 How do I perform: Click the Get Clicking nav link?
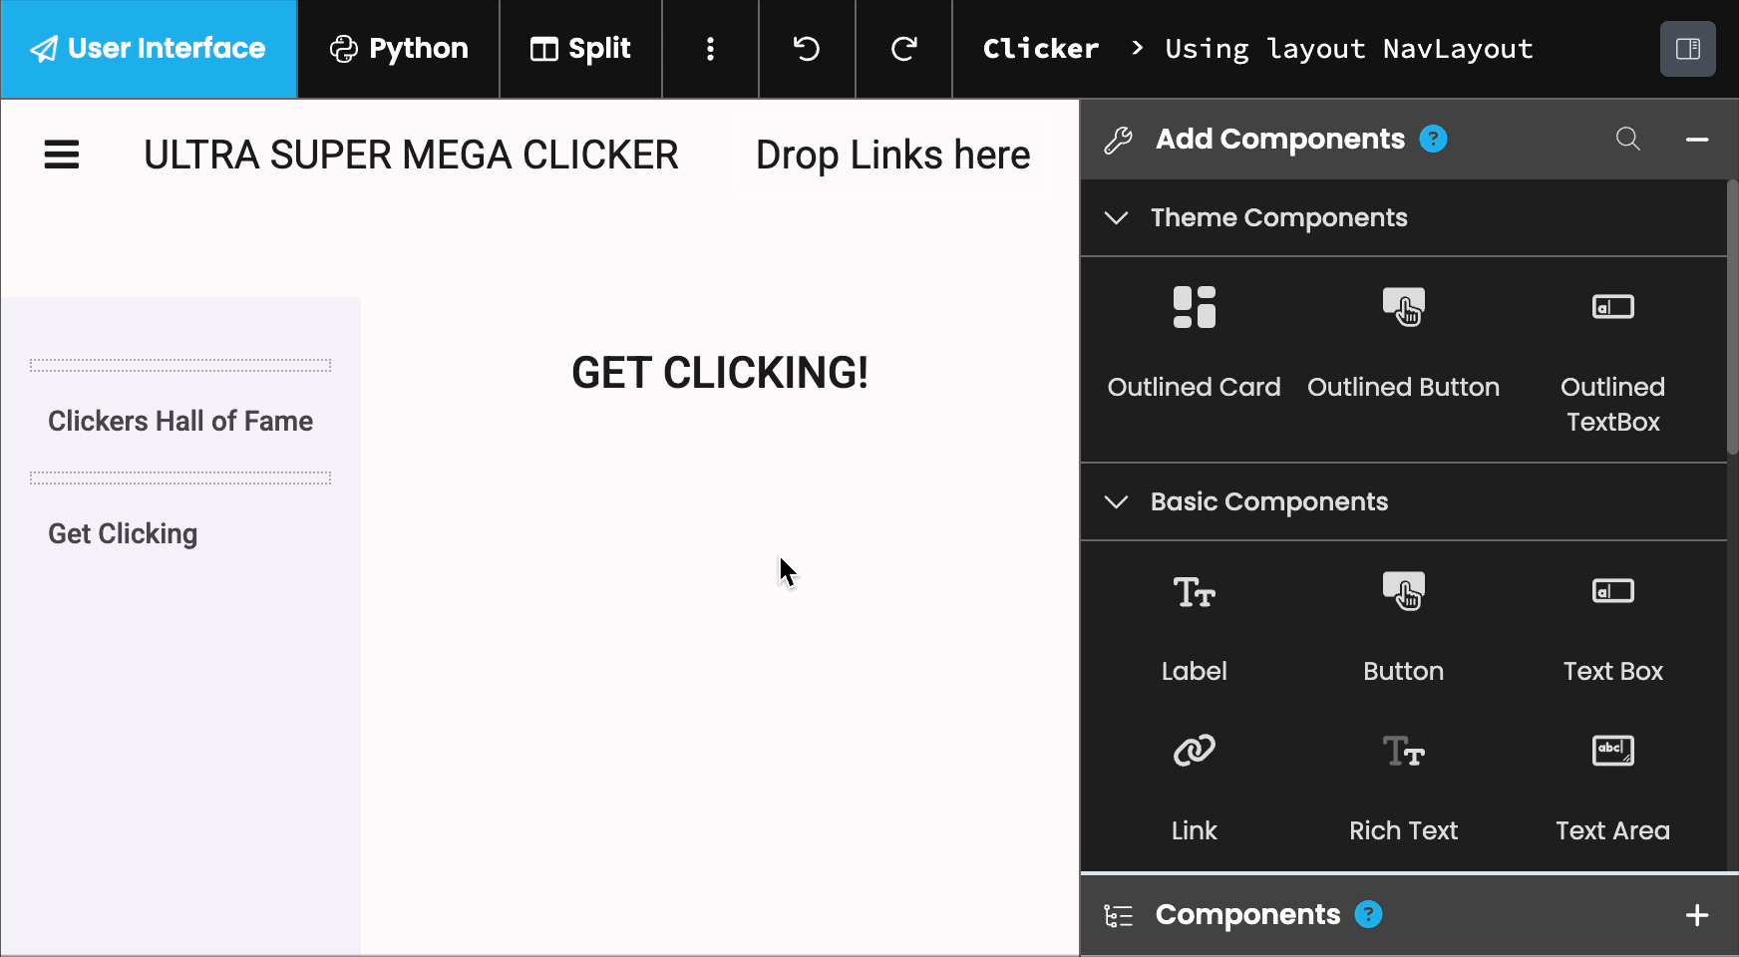tap(123, 533)
